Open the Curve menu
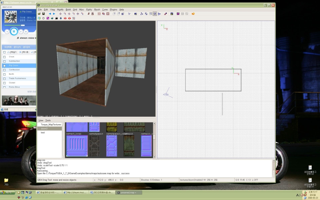Image resolution: width=320 pixels, height=200 pixels. click(x=105, y=10)
